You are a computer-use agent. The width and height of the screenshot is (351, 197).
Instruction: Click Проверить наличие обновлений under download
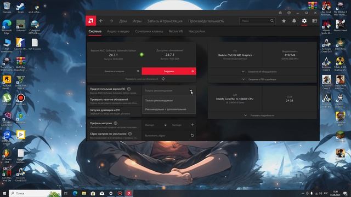[141, 79]
